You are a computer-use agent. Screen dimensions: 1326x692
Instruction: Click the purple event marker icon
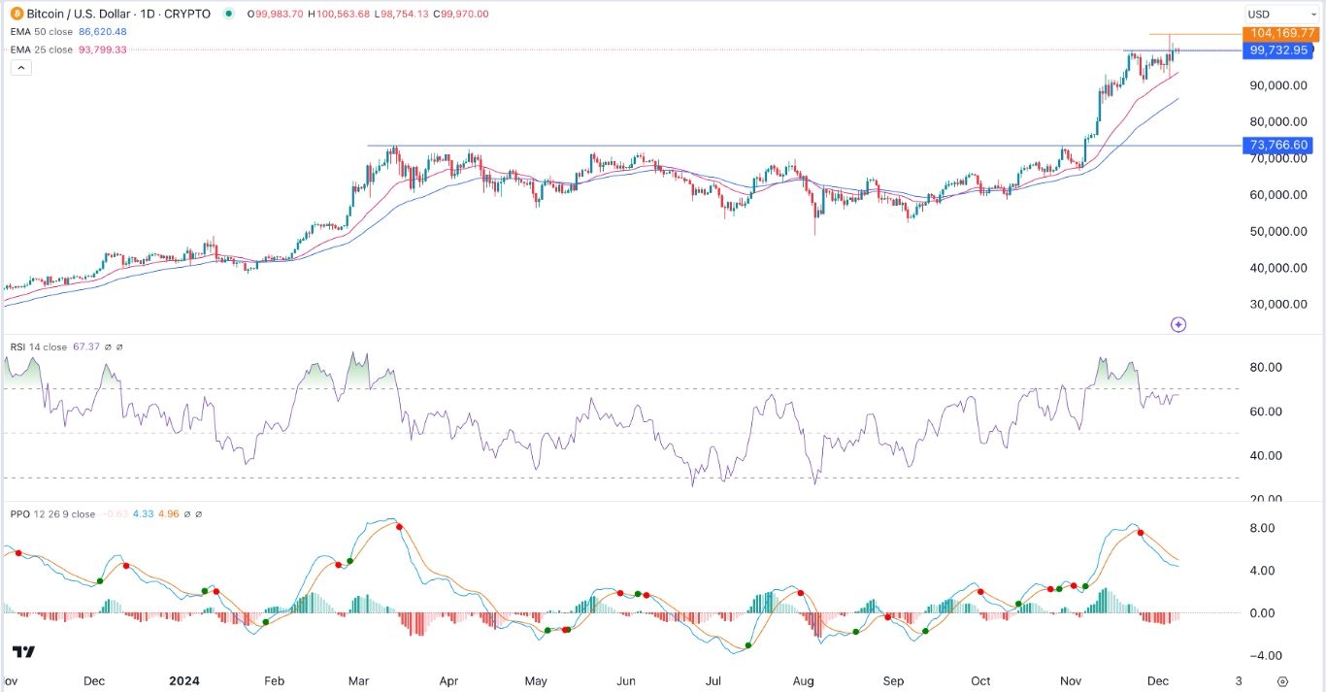1177,324
